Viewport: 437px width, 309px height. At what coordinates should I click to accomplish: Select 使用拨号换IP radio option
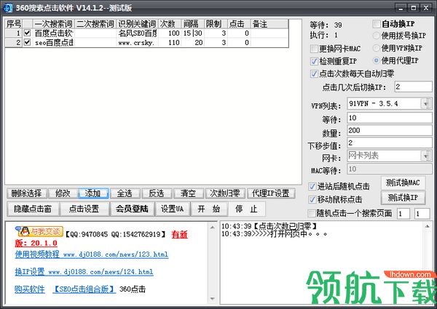377,36
